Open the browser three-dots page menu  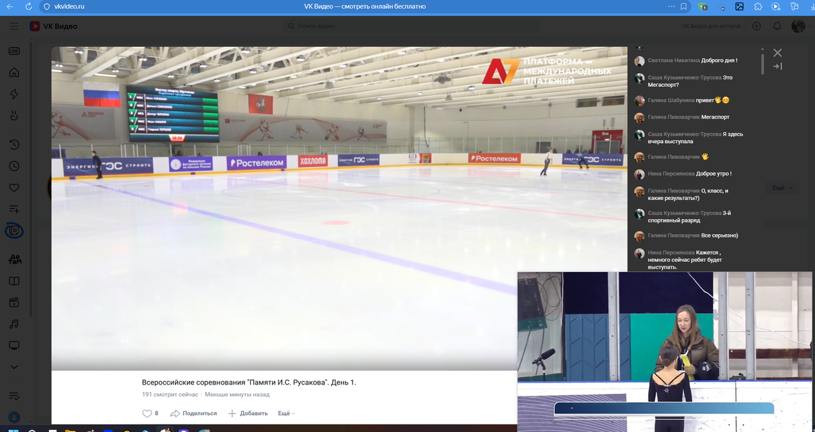tap(671, 6)
